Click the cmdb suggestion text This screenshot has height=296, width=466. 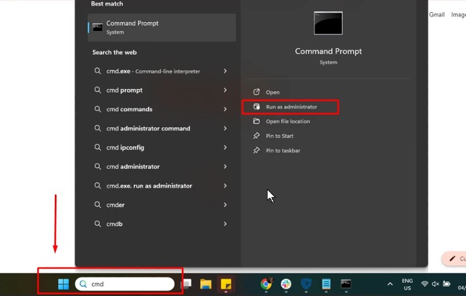pos(114,224)
